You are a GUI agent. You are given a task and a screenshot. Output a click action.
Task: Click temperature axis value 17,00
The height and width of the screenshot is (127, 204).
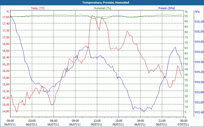pos(6,37)
